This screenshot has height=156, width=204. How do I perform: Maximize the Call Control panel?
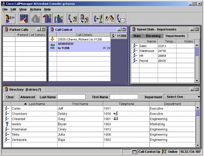pyautogui.click(x=124, y=29)
